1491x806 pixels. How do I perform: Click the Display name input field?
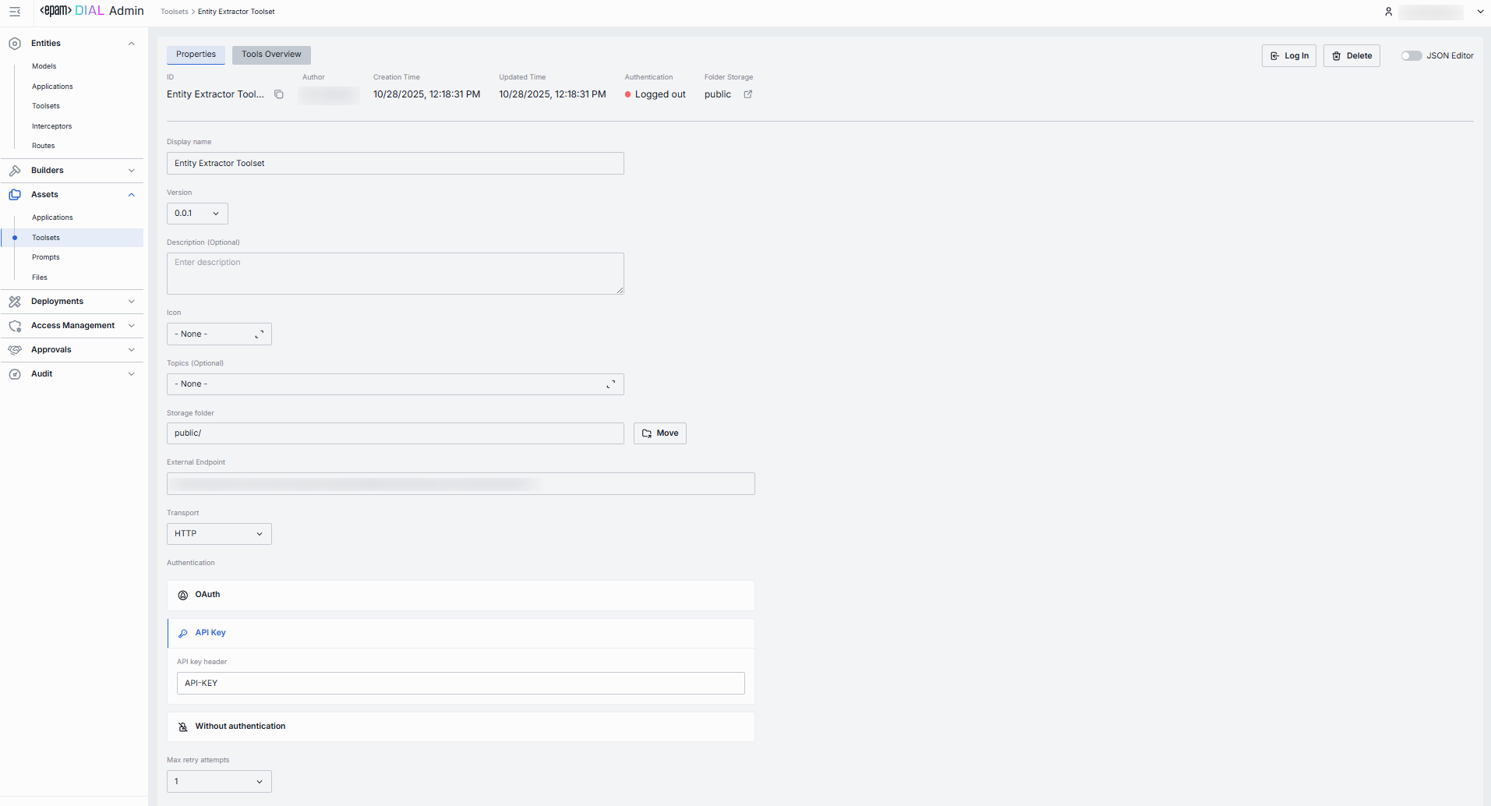click(395, 164)
